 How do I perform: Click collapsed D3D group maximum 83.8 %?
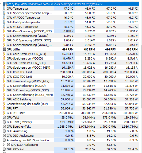(111, 145)
